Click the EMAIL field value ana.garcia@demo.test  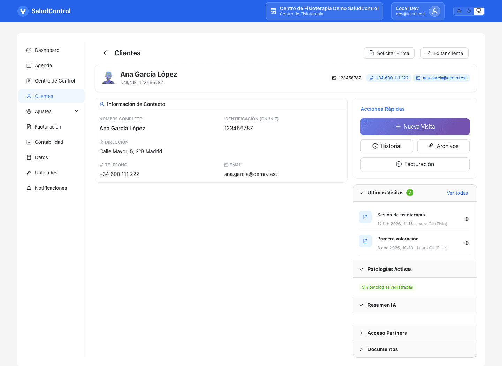(251, 174)
